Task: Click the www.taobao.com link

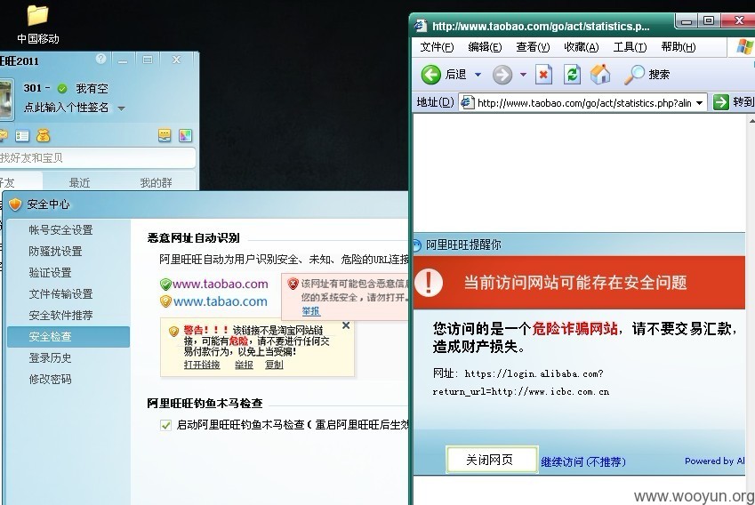Action: [221, 284]
